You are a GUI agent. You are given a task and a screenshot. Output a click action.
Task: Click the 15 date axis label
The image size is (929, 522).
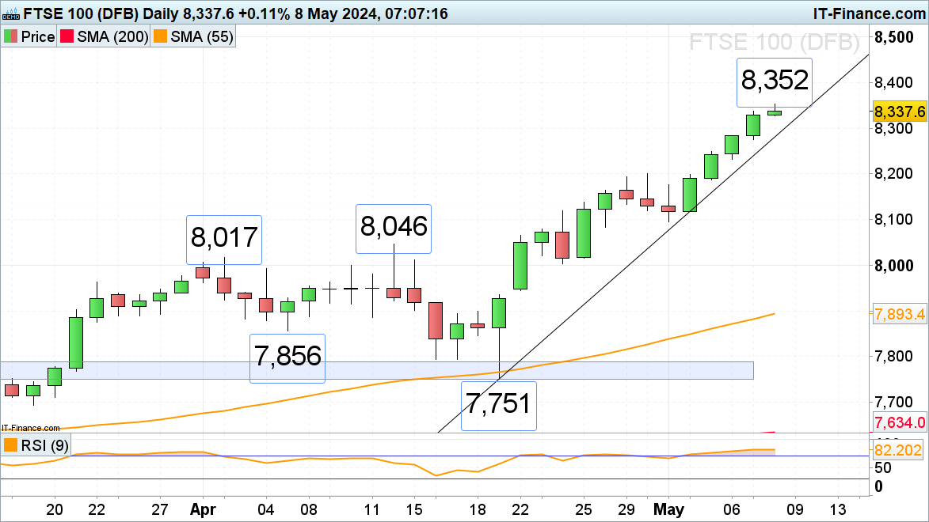click(x=414, y=509)
